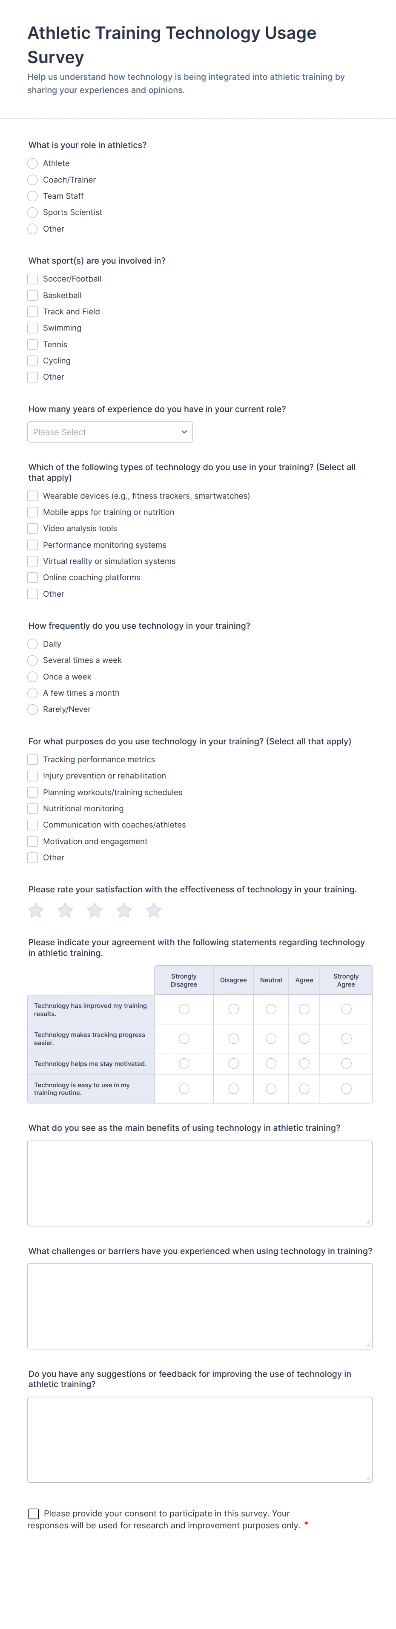Select Agree for improved training results statement
The image size is (396, 1629).
(x=304, y=1009)
